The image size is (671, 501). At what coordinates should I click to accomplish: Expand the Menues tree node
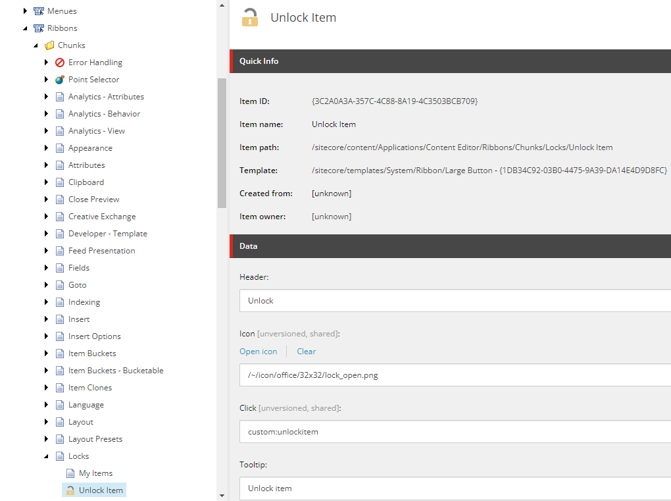tap(26, 11)
